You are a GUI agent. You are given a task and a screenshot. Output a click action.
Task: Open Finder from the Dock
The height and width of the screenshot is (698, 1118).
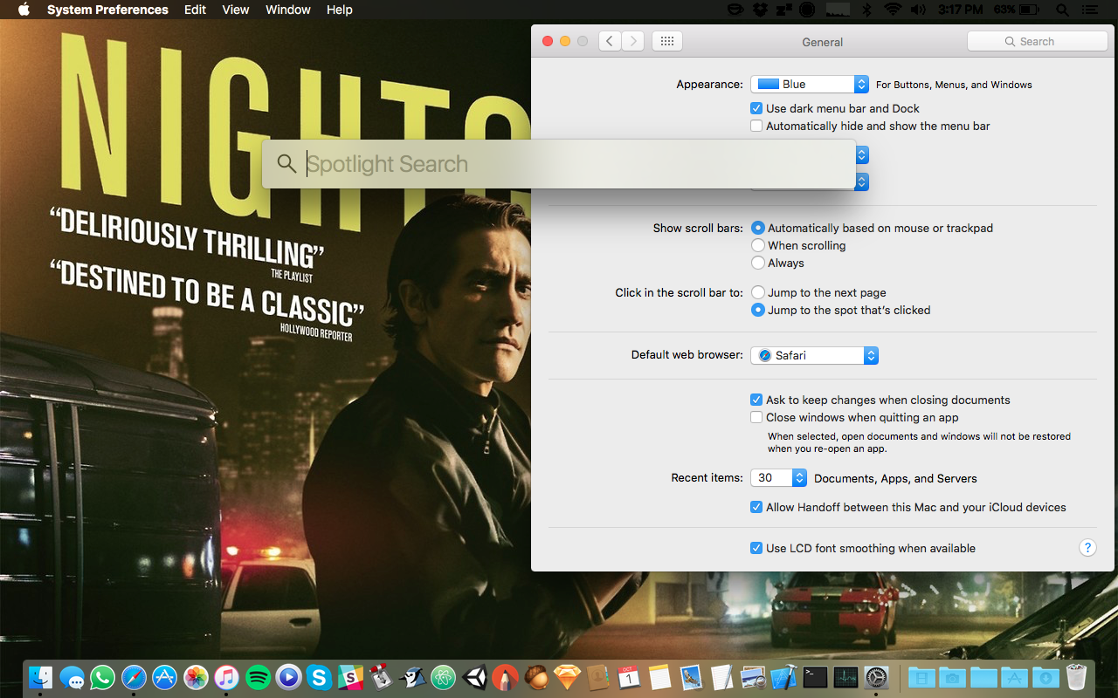pos(40,677)
